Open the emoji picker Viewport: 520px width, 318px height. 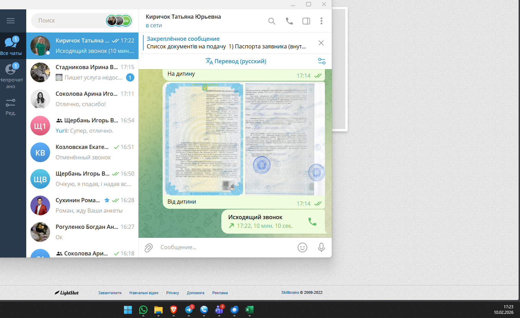tap(302, 247)
